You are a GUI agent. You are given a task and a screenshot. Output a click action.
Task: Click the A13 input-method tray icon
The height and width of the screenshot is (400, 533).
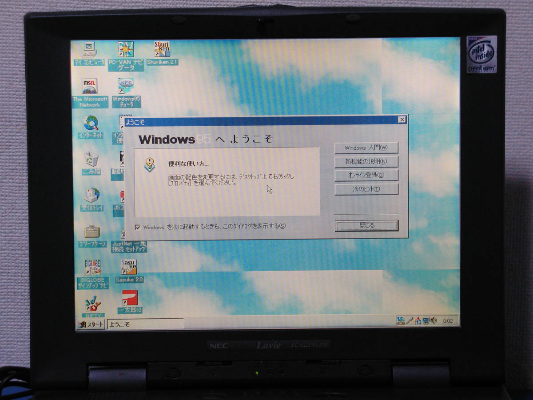pyautogui.click(x=418, y=320)
